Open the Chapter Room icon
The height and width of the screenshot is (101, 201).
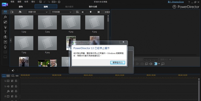(x=5, y=52)
